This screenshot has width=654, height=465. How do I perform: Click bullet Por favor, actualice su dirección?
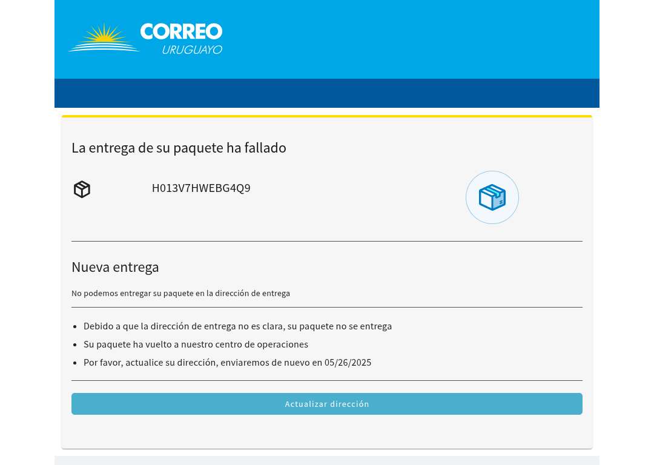point(227,363)
